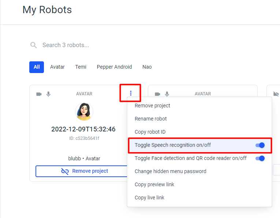Select Remove project in the context menu
This screenshot has height=218, width=280.
tap(199, 106)
